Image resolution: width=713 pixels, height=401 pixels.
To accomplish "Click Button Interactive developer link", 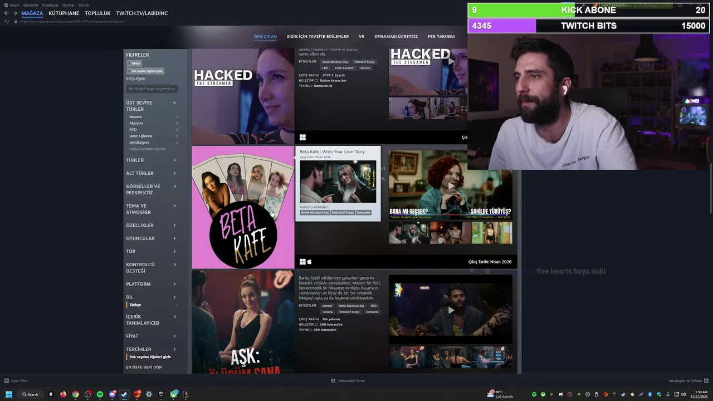I will [333, 80].
